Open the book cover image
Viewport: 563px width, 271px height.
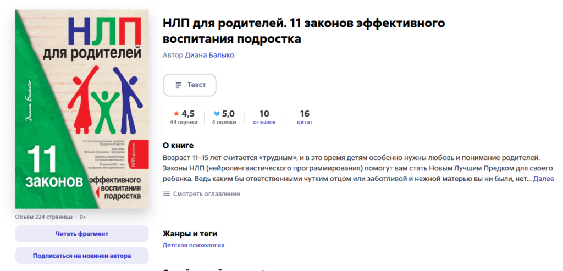tap(81, 109)
